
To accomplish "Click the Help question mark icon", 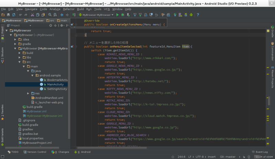I will tap(198, 15).
